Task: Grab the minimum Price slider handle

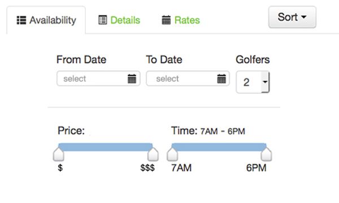Action: [x=59, y=155]
